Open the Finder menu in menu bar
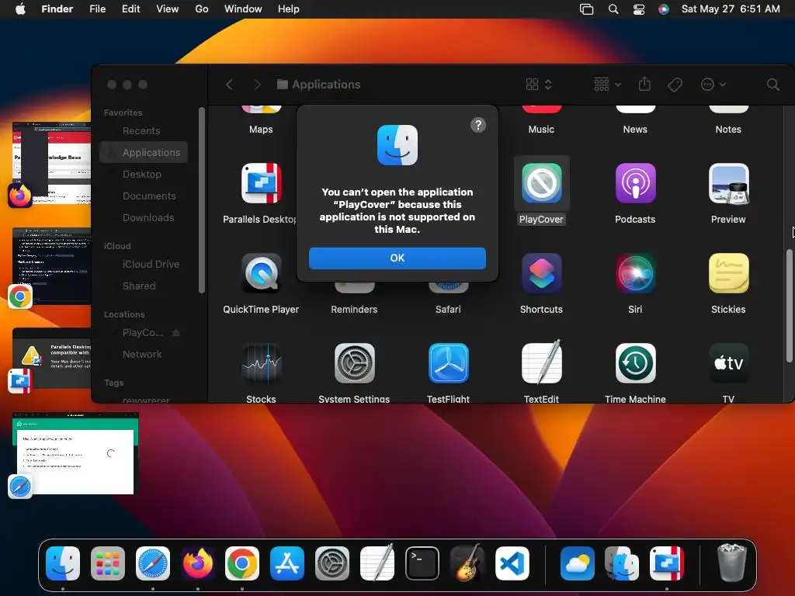This screenshot has height=596, width=795. point(57,9)
